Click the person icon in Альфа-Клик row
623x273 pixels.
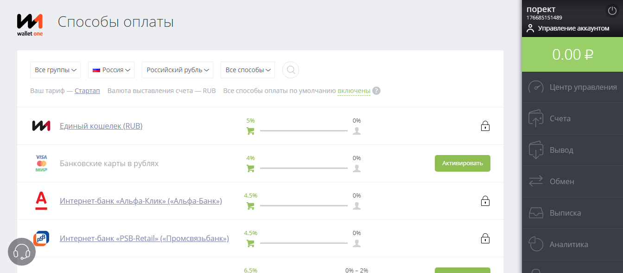[356, 206]
